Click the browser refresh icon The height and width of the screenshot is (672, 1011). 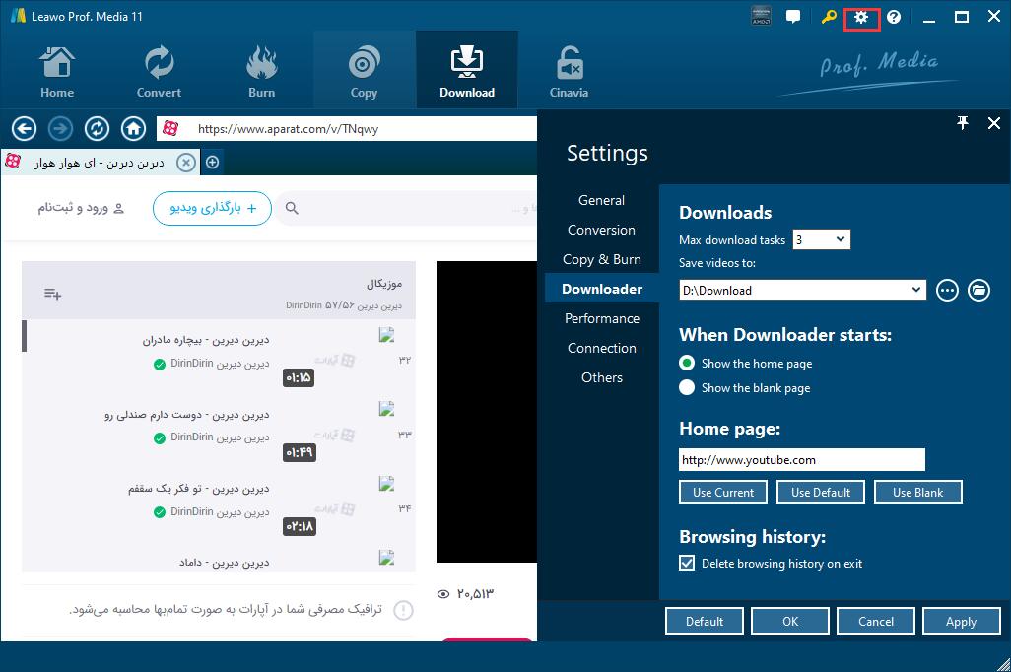click(x=97, y=128)
